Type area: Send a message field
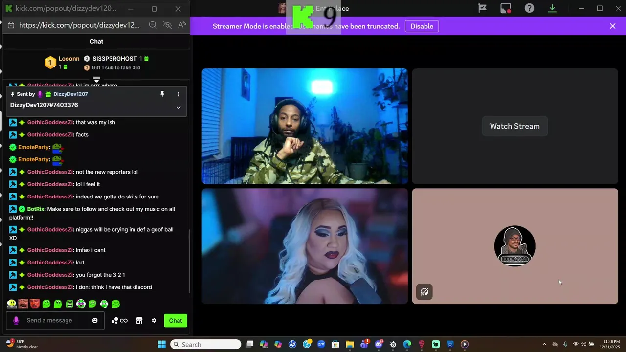This screenshot has height=352, width=626. point(55,321)
